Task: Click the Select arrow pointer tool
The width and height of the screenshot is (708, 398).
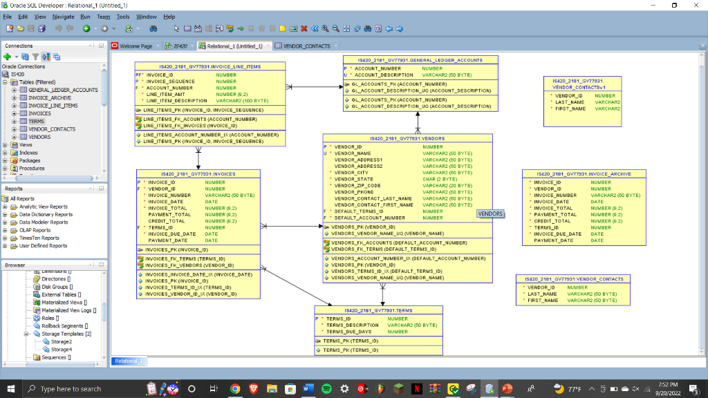Action: point(177,28)
